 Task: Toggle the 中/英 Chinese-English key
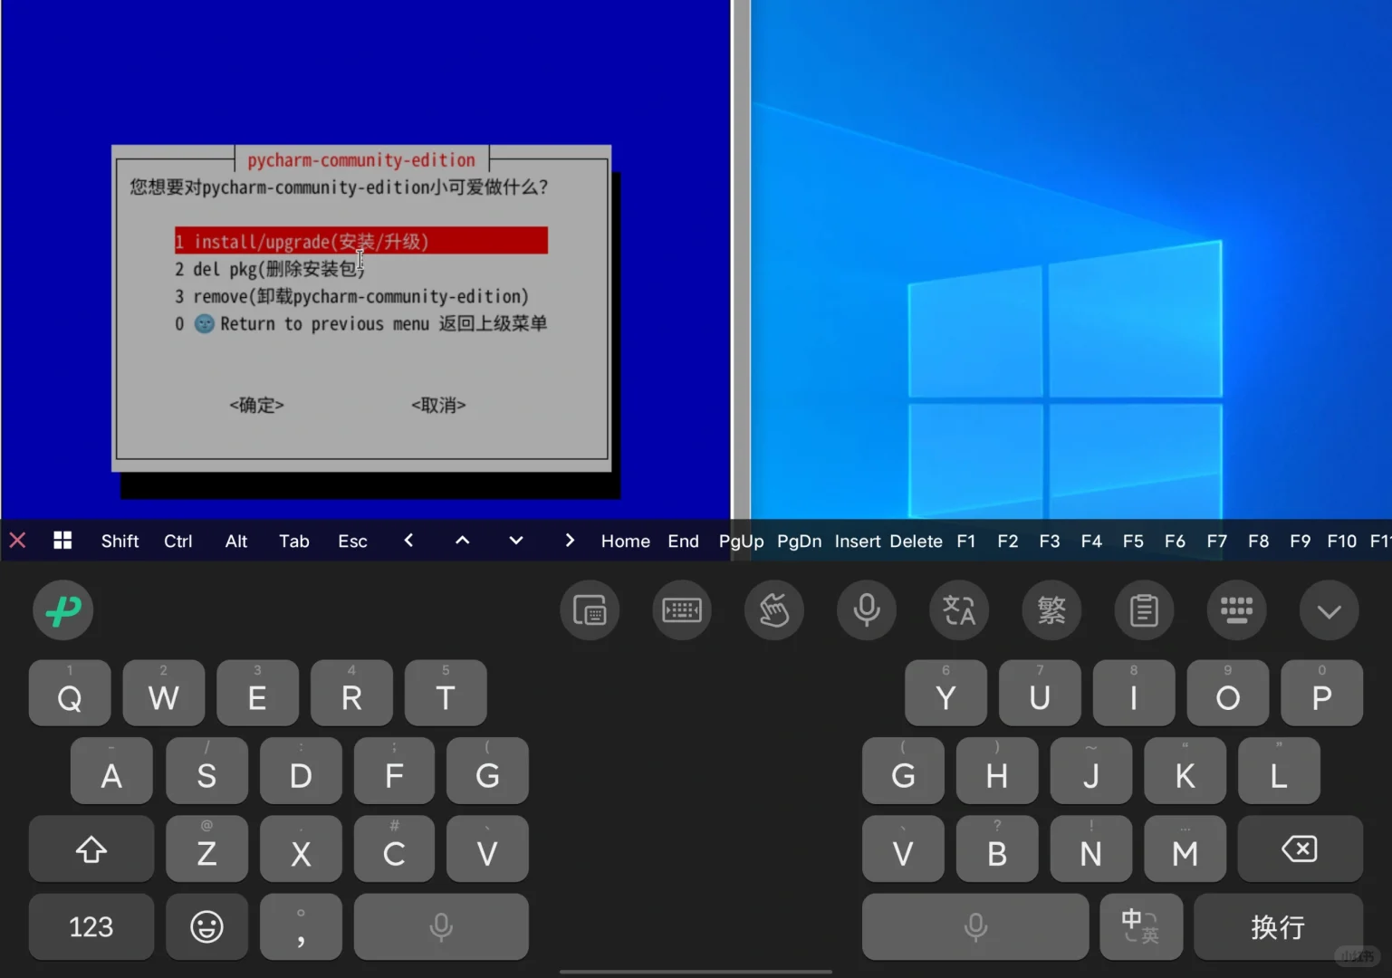[1141, 926]
